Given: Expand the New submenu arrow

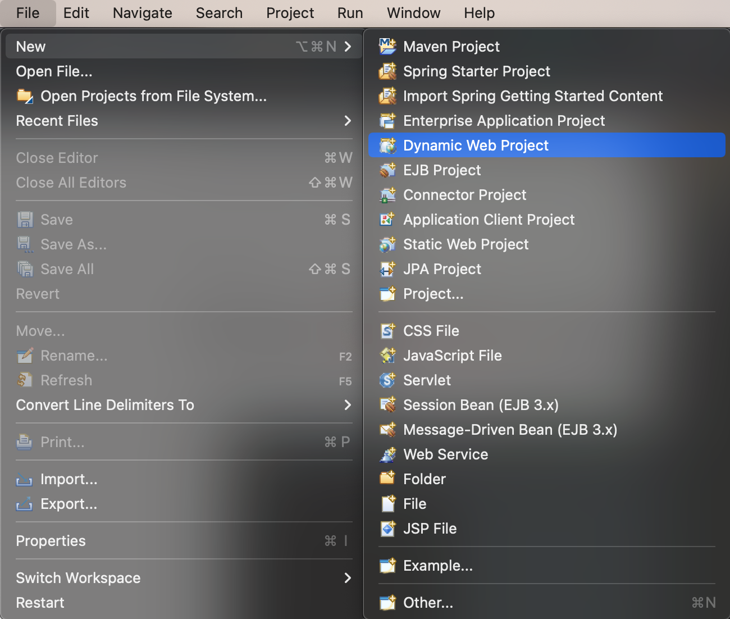Looking at the screenshot, I should click(x=348, y=46).
